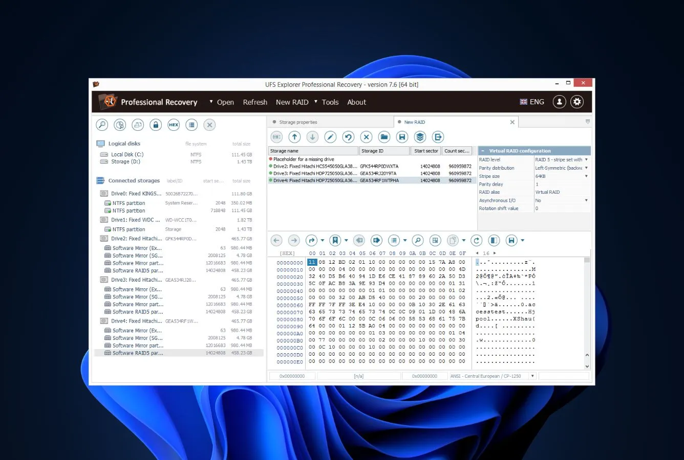Viewport: 684px width, 460px height.
Task: Click the Storage ID column header
Action: click(x=384, y=151)
